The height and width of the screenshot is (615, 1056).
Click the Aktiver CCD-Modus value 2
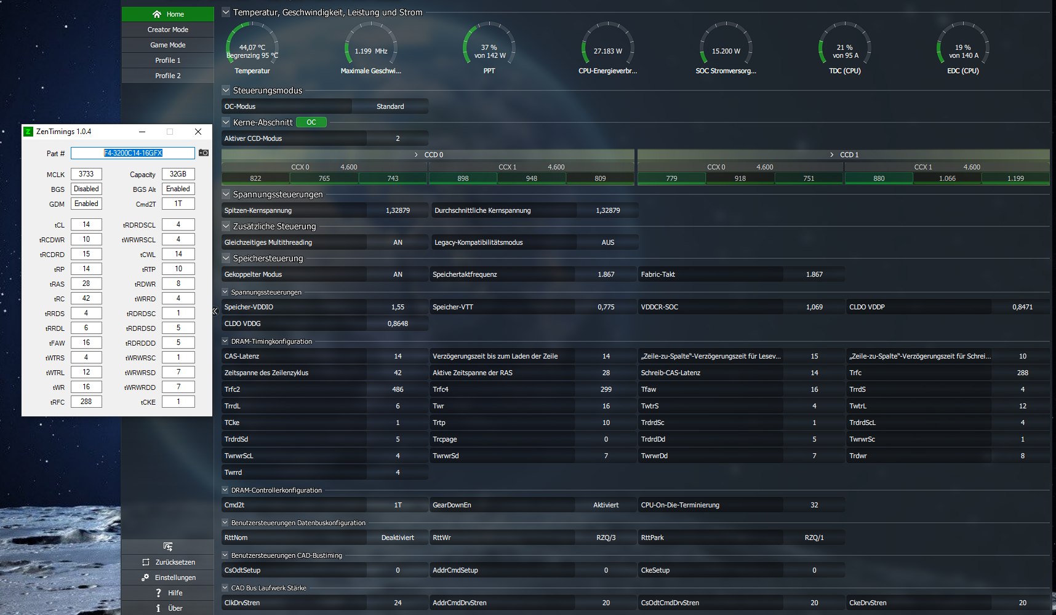click(x=398, y=138)
